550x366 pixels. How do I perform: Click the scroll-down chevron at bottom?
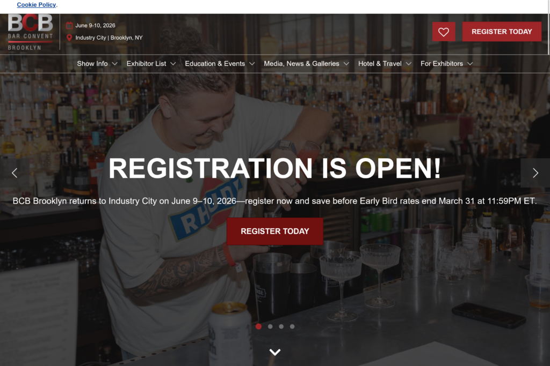[275, 352]
